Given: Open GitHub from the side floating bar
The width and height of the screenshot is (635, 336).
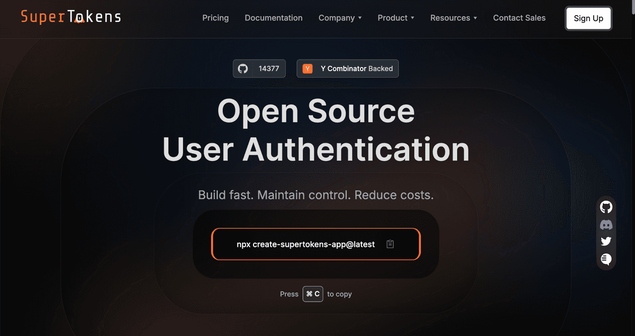Looking at the screenshot, I should (x=606, y=207).
